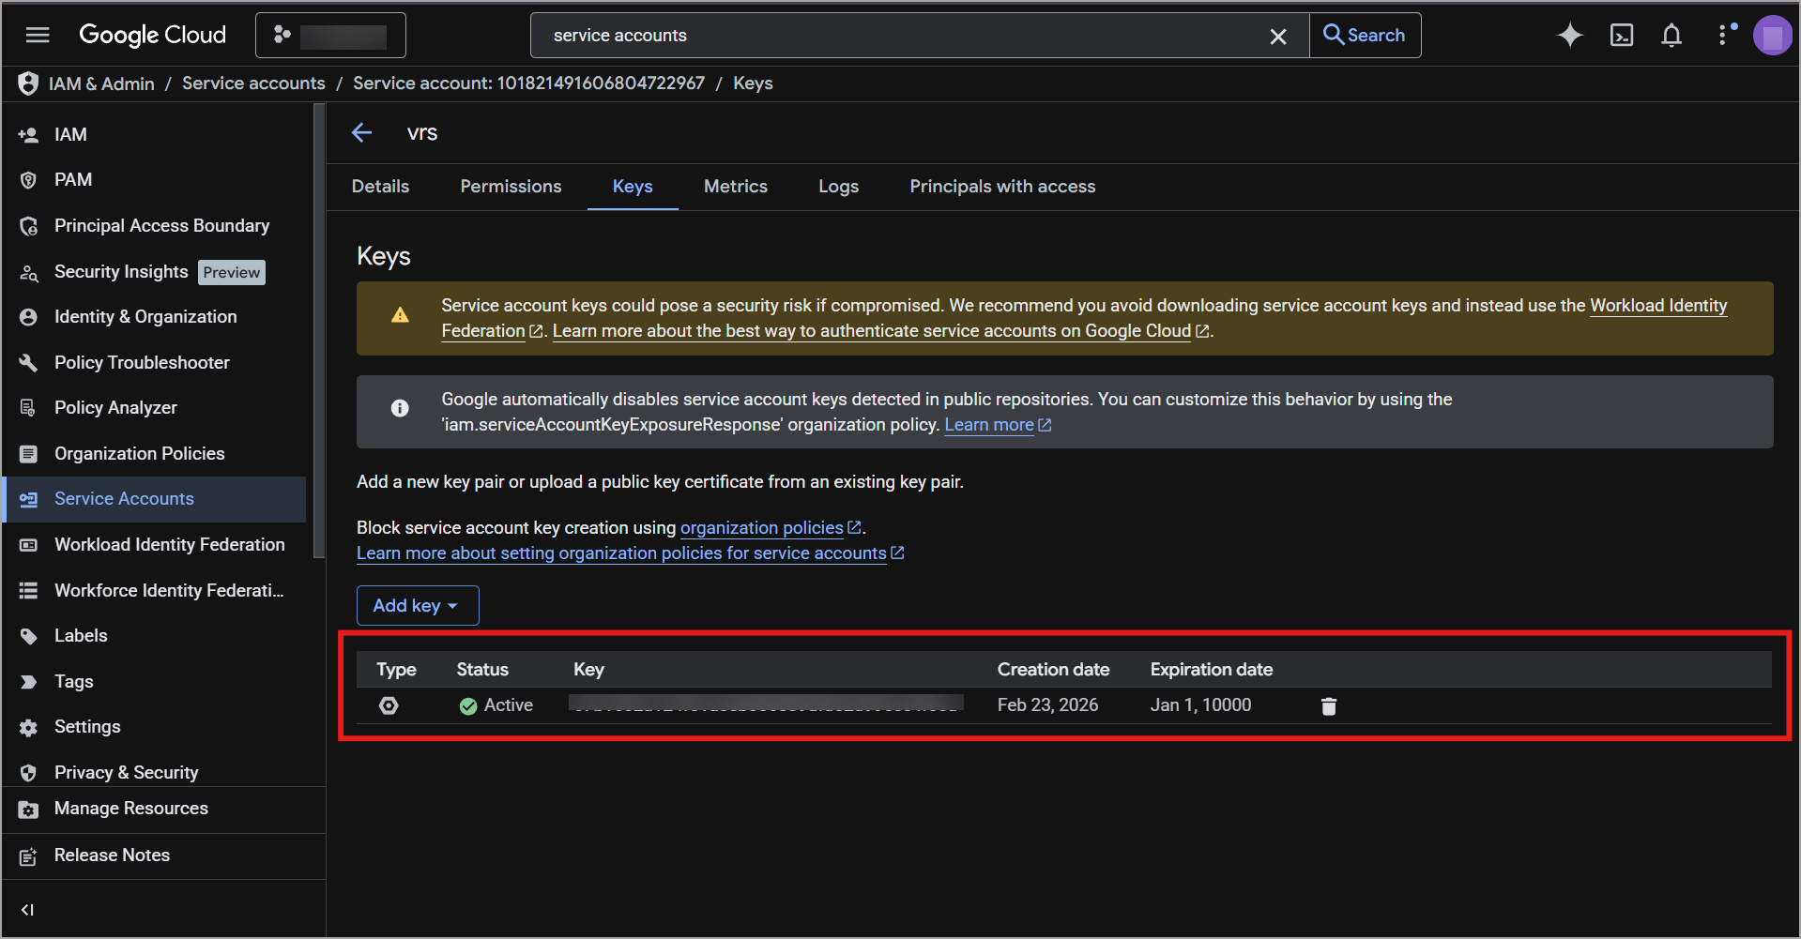The width and height of the screenshot is (1801, 939).
Task: Open the main navigation hamburger menu
Action: pyautogui.click(x=38, y=36)
